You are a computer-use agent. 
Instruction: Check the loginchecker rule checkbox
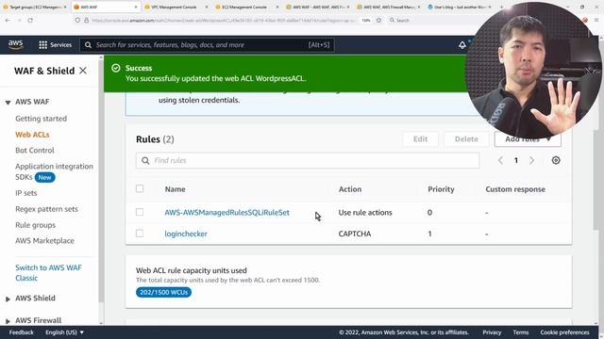[140, 234]
